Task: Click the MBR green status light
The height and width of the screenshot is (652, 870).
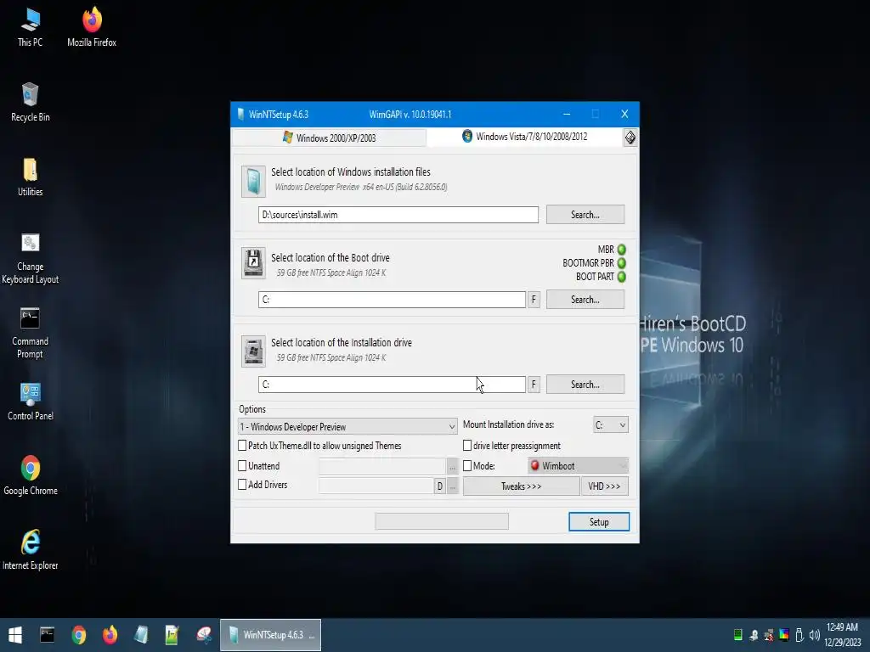Action: (621, 250)
